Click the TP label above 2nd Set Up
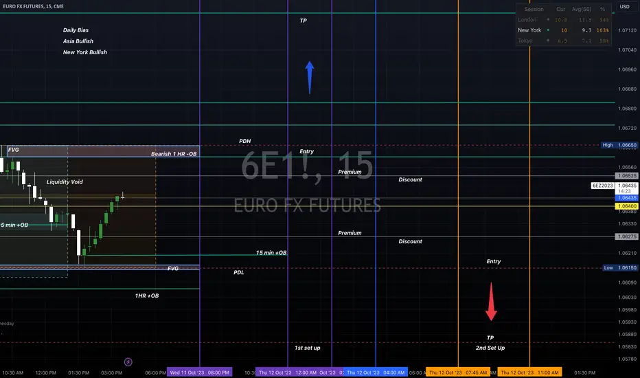The height and width of the screenshot is (378, 640). click(490, 338)
